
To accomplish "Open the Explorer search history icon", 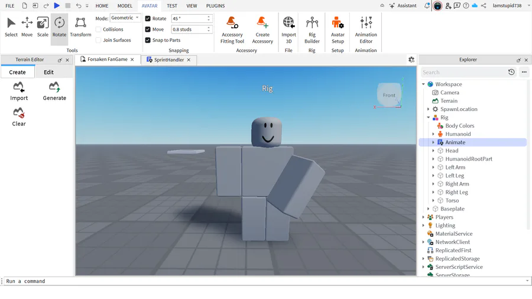I will coord(511,72).
